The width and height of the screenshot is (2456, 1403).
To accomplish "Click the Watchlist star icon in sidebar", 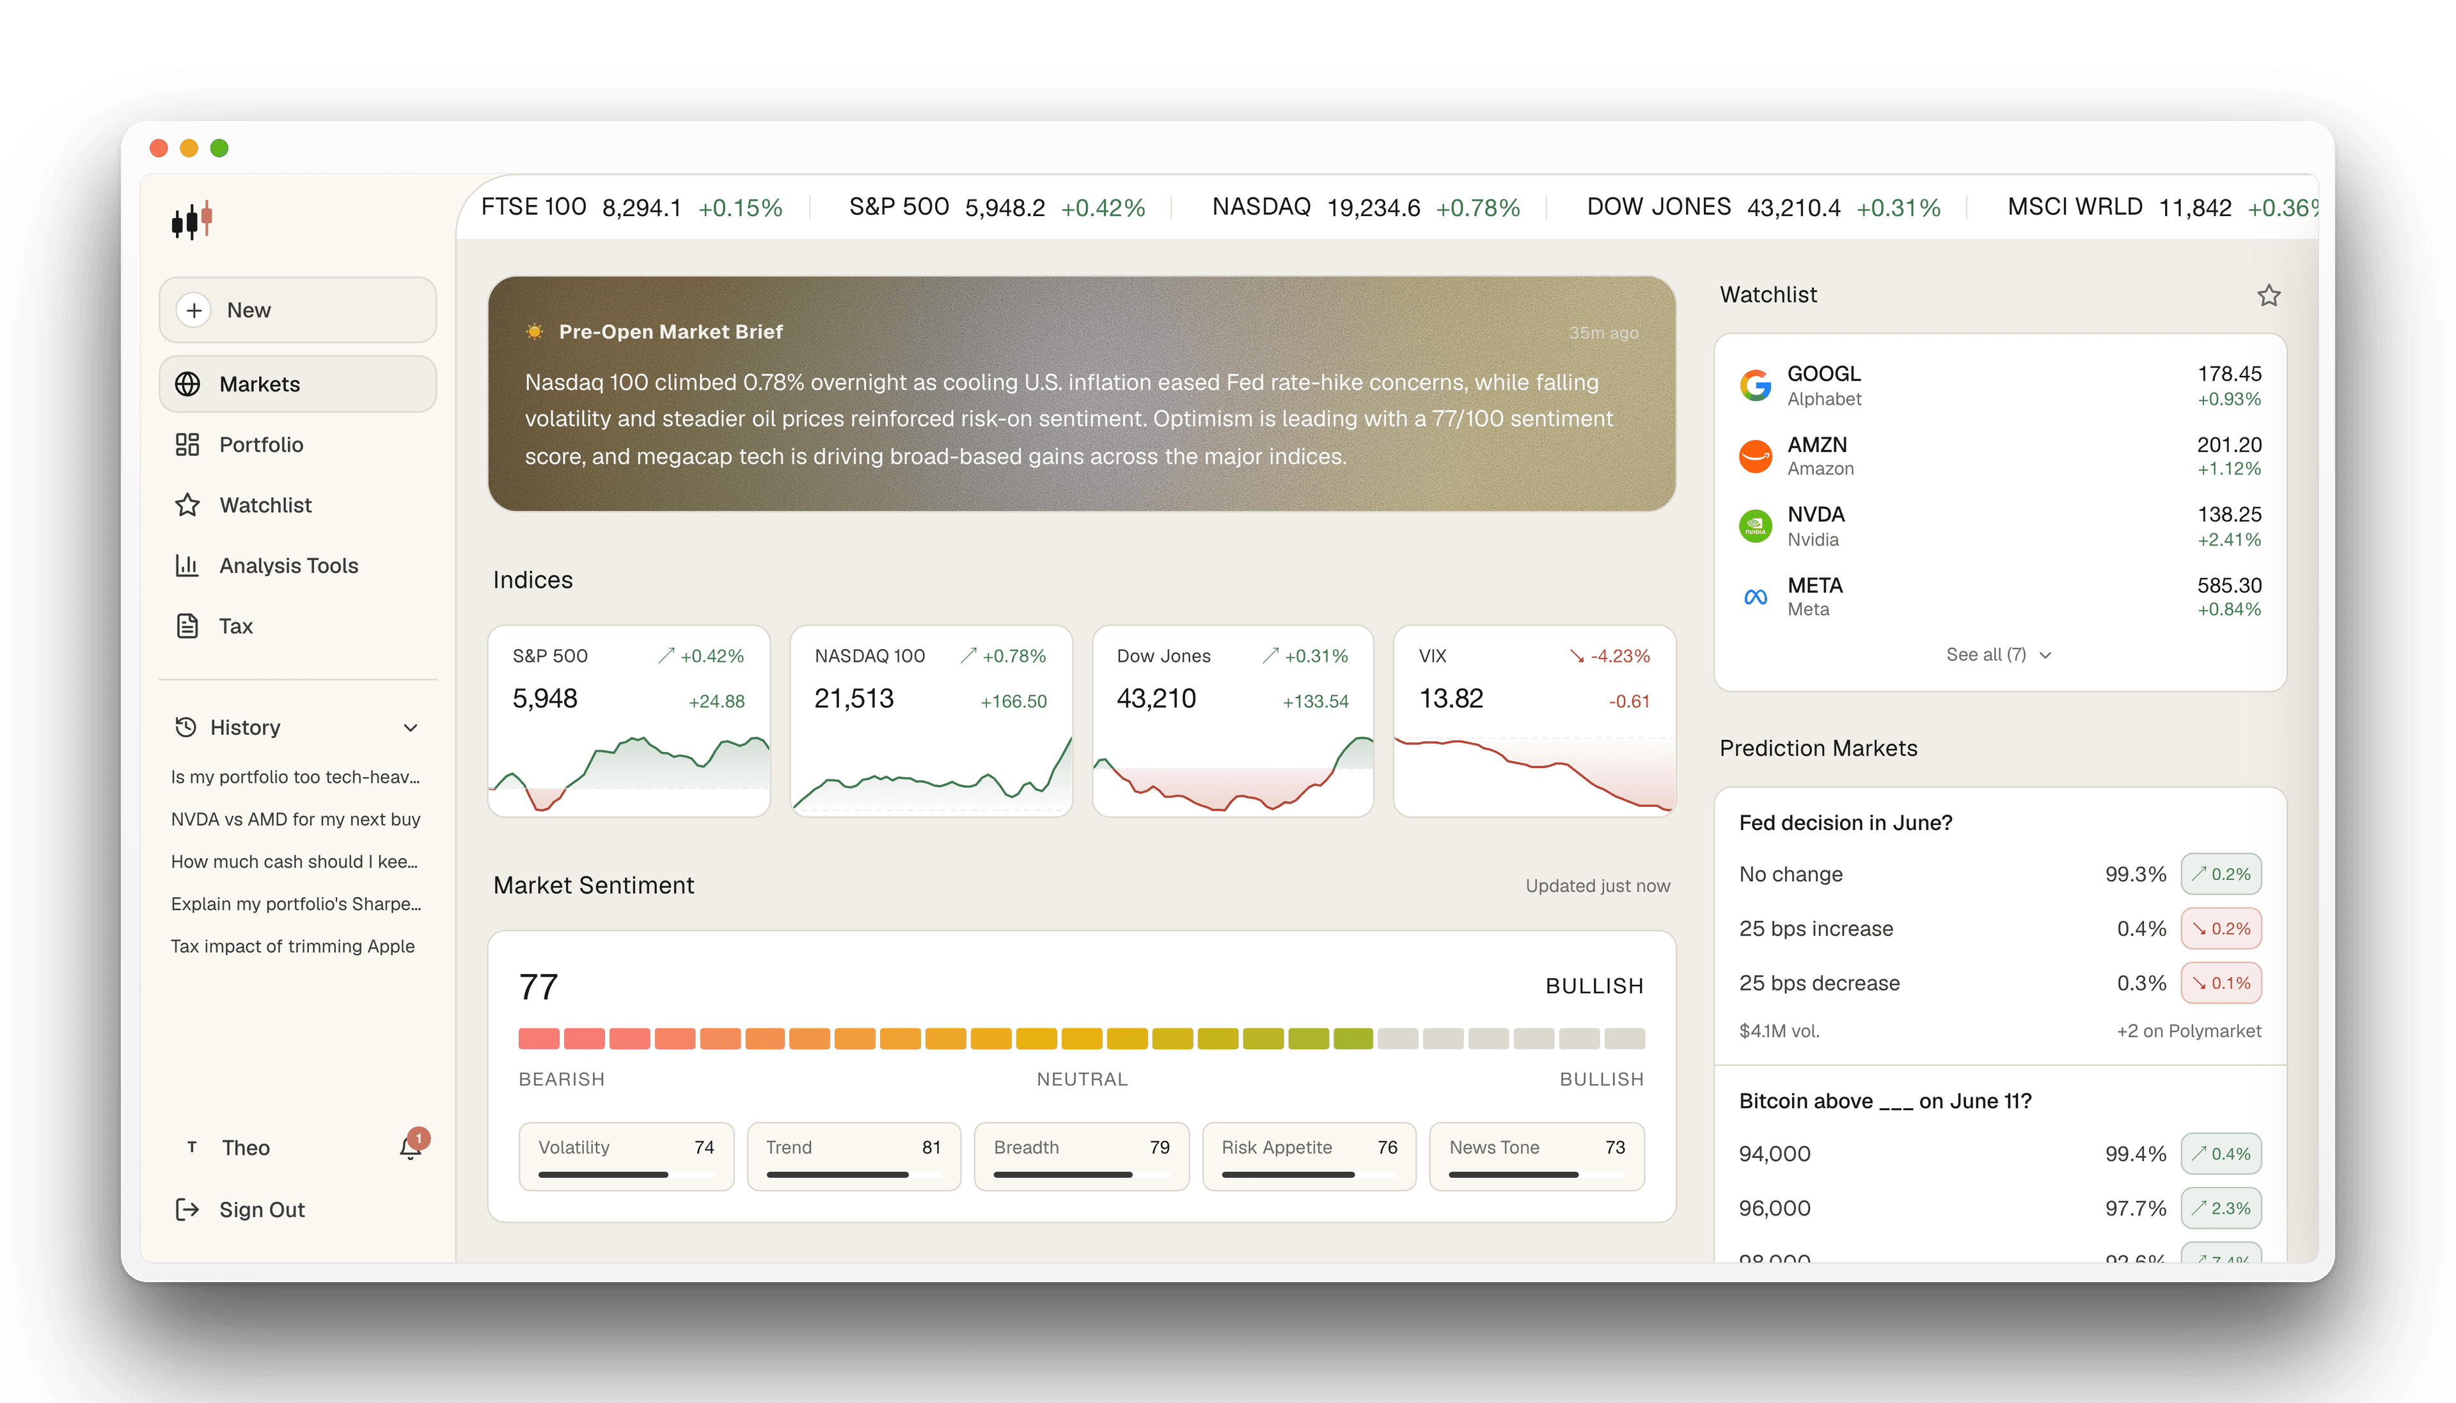I will [x=187, y=505].
